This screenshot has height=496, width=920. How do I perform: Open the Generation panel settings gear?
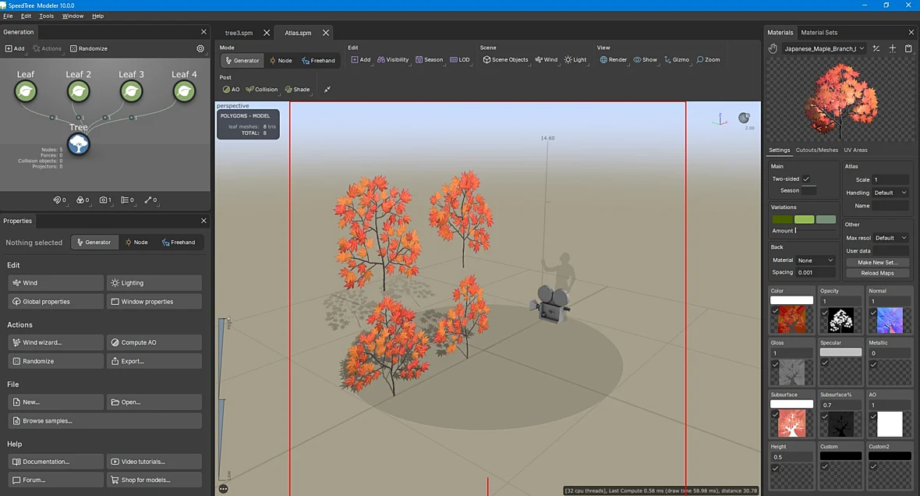point(200,48)
